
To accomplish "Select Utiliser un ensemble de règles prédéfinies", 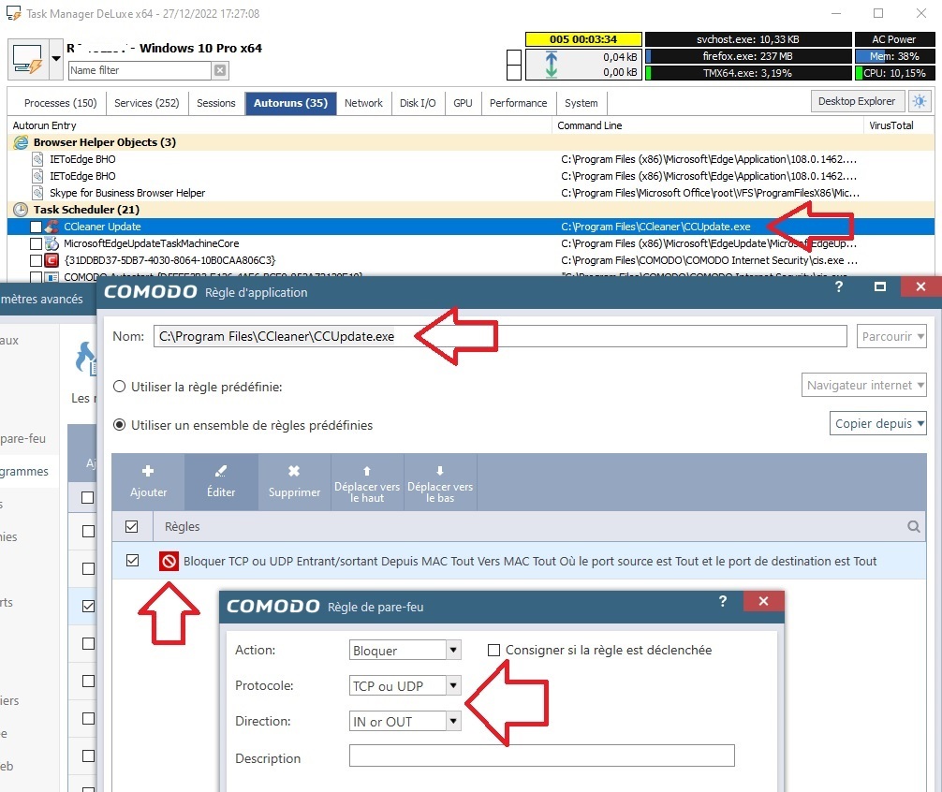I will coord(120,425).
